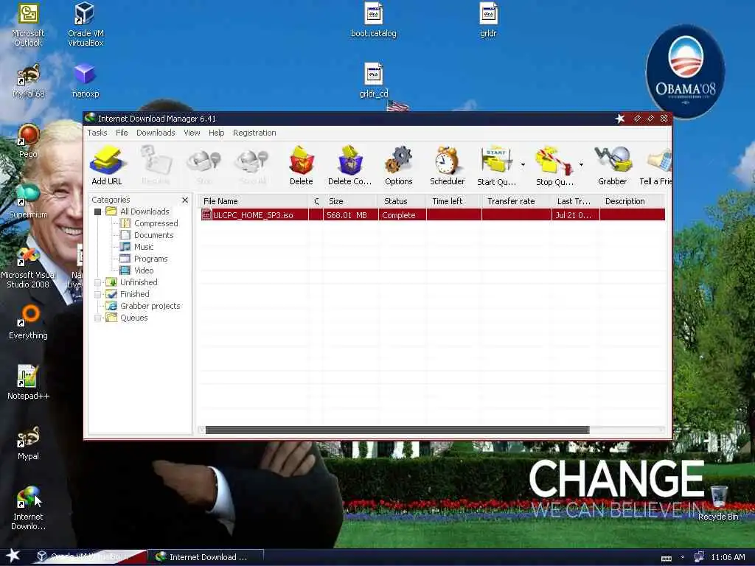Click the 11:06 AM system clock
This screenshot has height=566, width=755.
click(728, 557)
